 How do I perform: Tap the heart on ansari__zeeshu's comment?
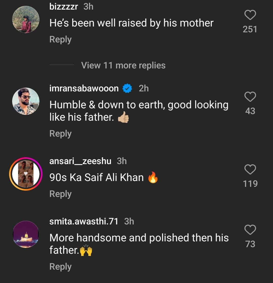pyautogui.click(x=250, y=169)
